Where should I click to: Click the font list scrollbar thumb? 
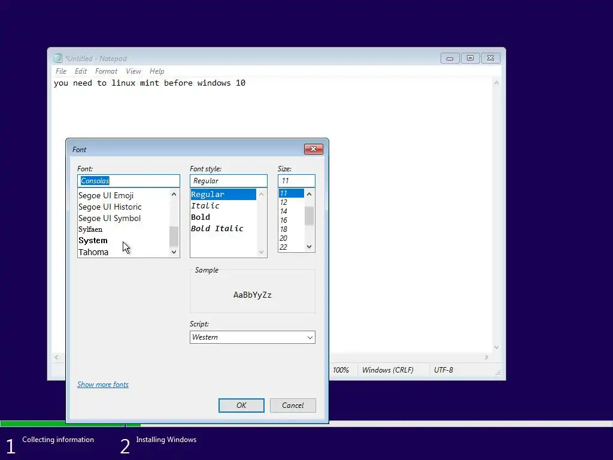tap(174, 236)
